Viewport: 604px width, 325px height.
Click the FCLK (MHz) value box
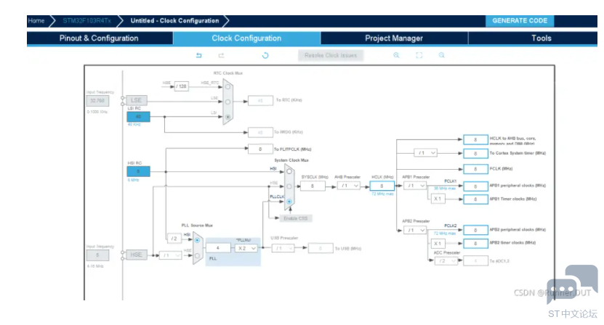[475, 169]
